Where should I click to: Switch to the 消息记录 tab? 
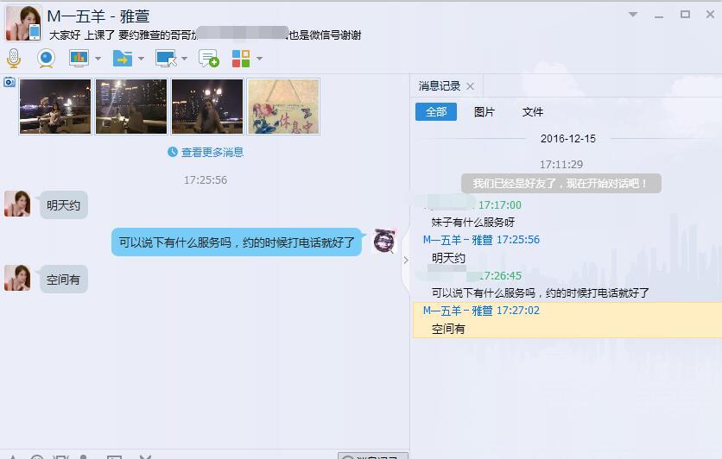click(x=440, y=86)
